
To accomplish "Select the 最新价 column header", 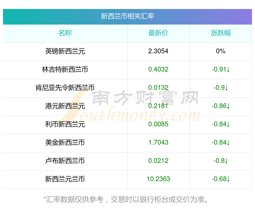I will (158, 33).
